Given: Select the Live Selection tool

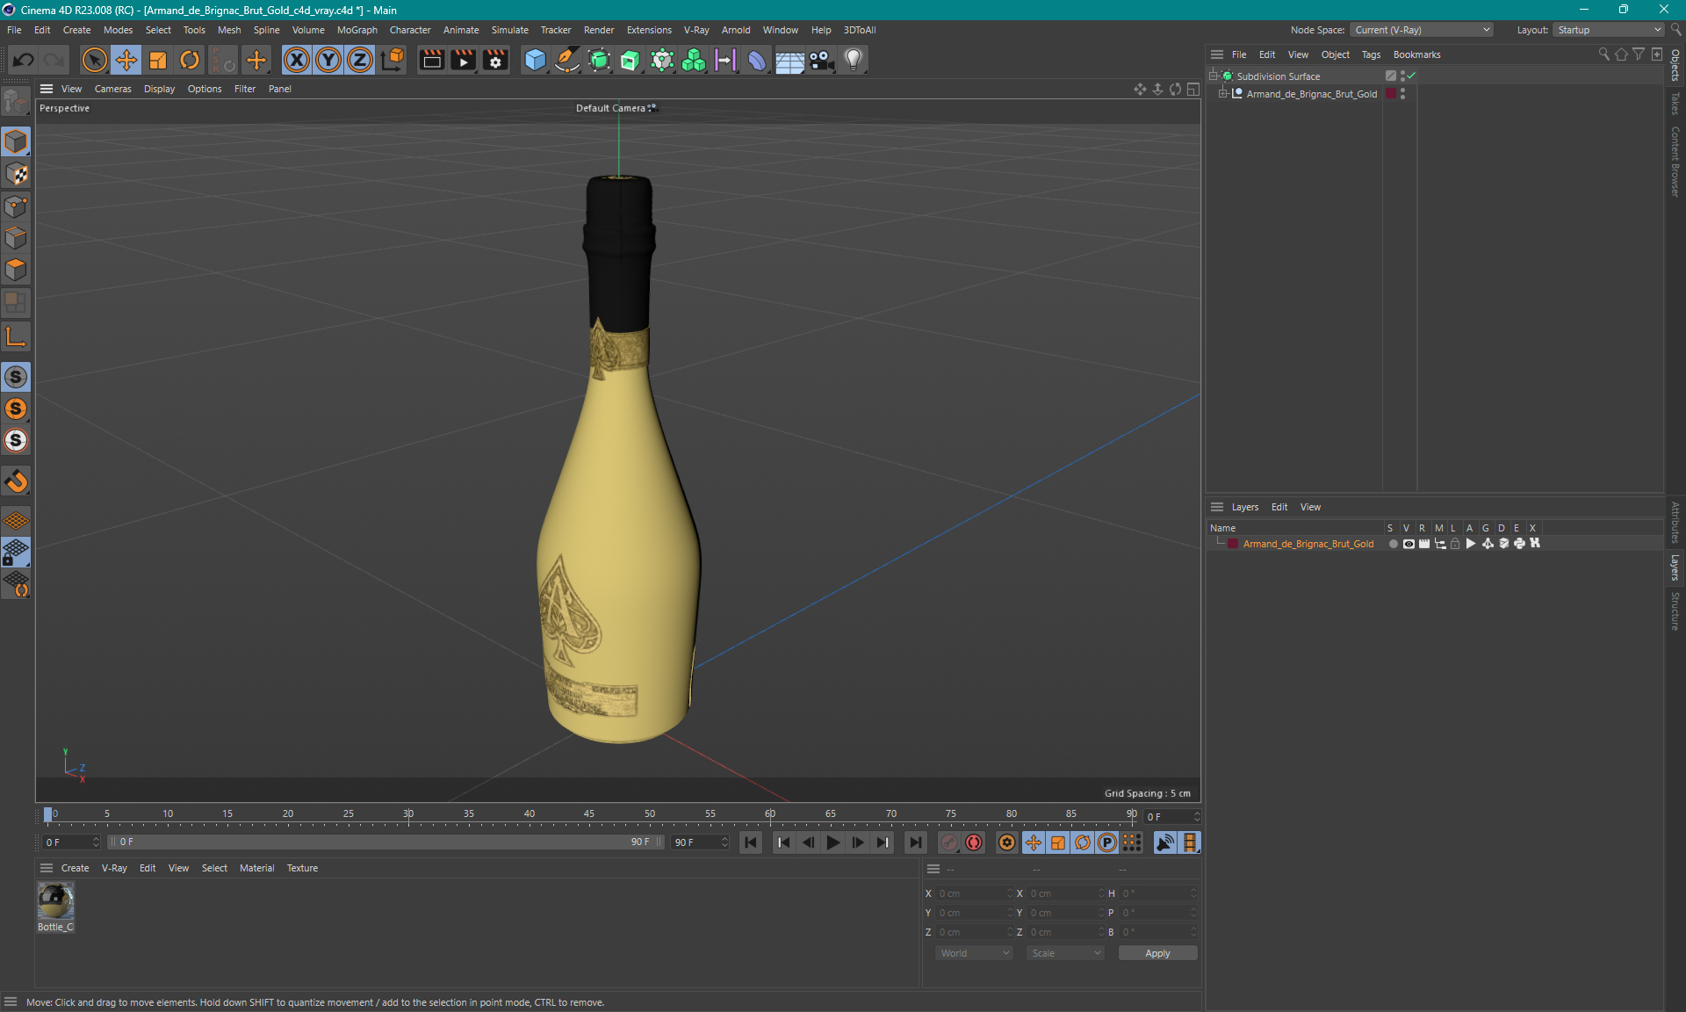Looking at the screenshot, I should point(94,60).
